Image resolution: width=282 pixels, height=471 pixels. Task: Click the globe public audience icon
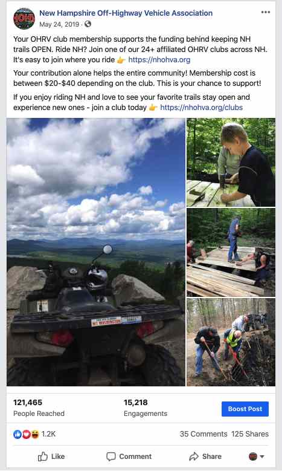pos(88,24)
